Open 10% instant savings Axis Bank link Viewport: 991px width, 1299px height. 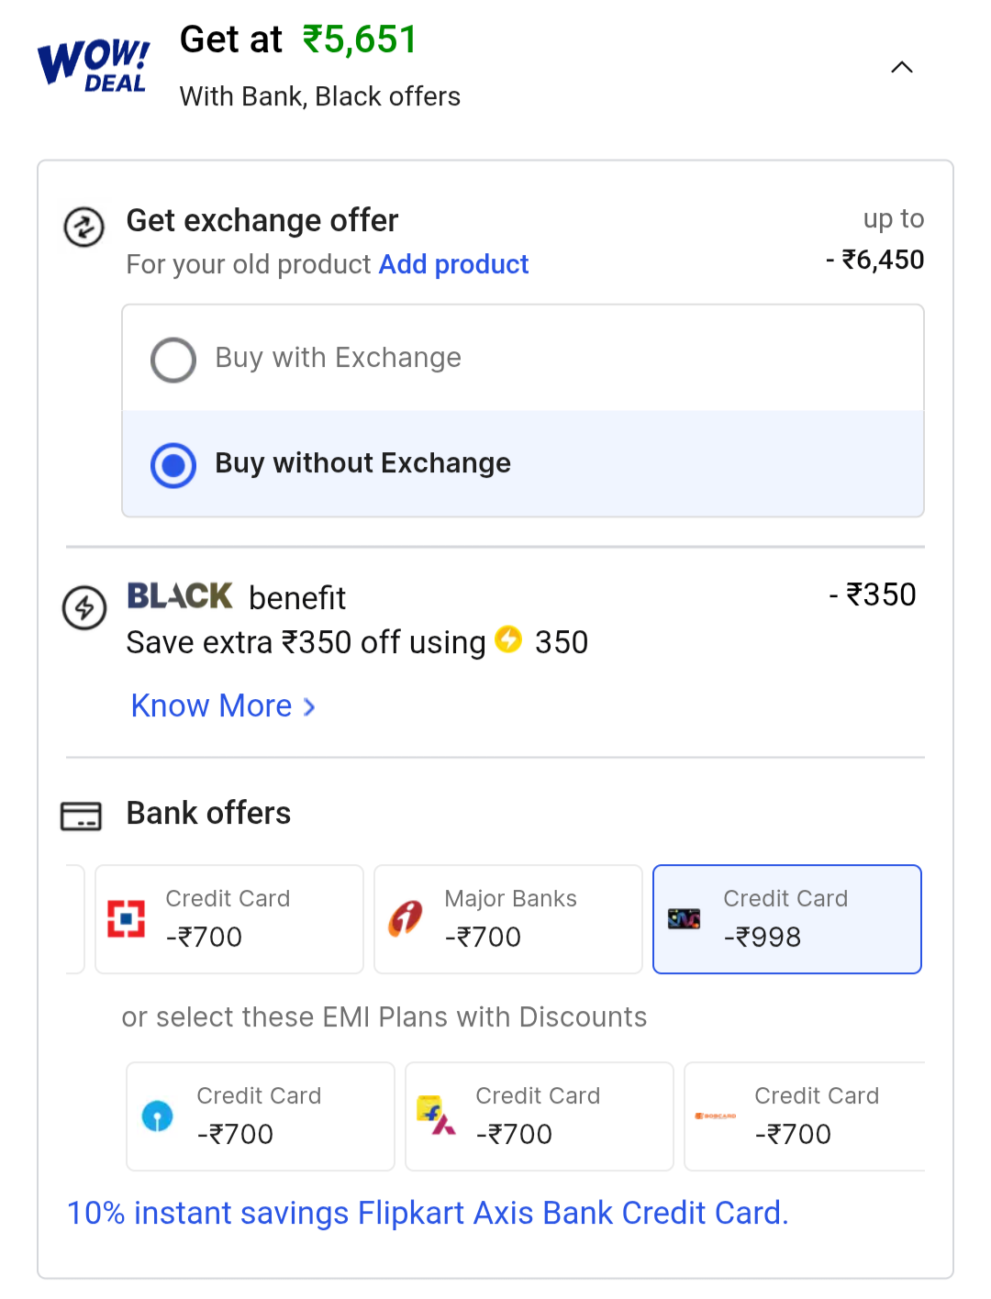click(428, 1213)
